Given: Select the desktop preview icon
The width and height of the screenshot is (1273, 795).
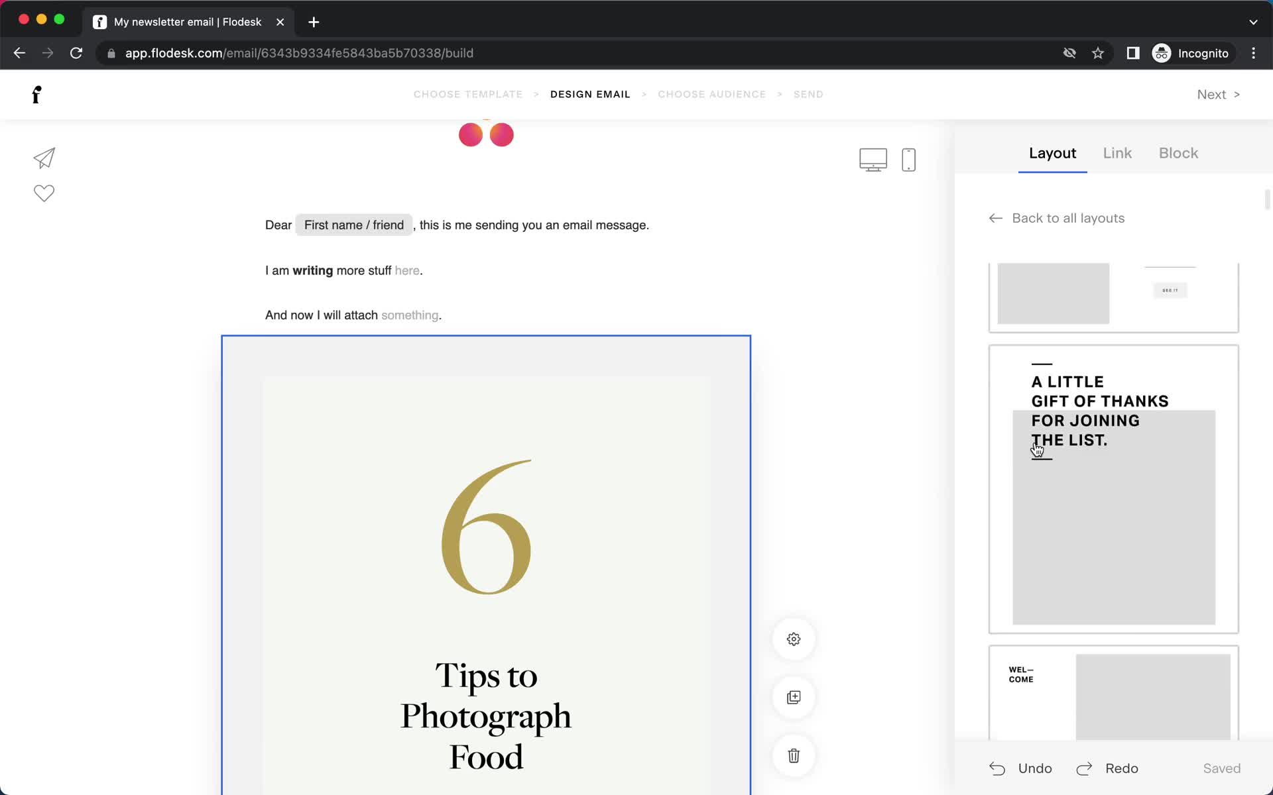Looking at the screenshot, I should 873,158.
